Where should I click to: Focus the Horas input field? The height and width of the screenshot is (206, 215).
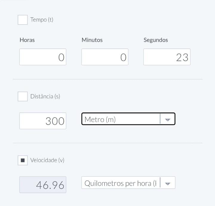click(x=43, y=57)
